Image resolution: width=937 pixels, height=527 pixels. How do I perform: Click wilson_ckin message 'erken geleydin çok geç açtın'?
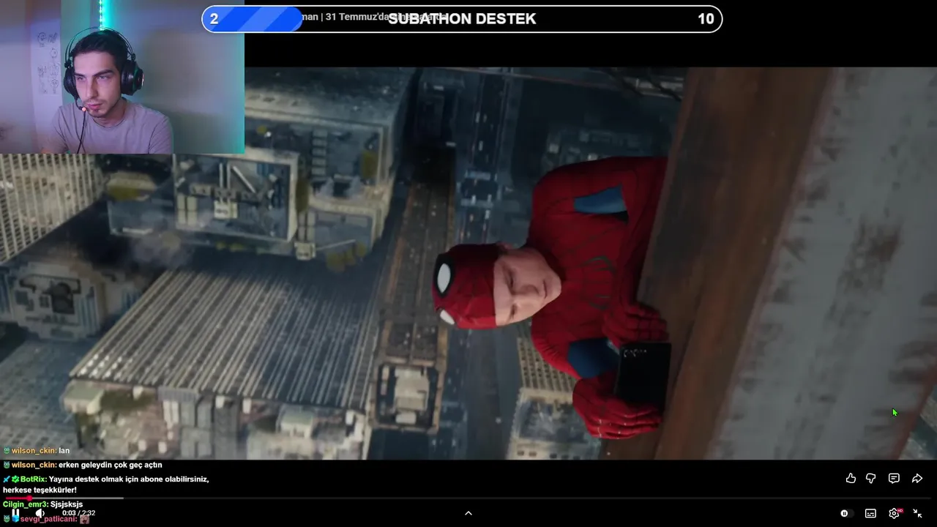coord(111,465)
